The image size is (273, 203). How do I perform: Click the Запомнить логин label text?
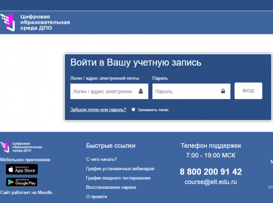153,110
